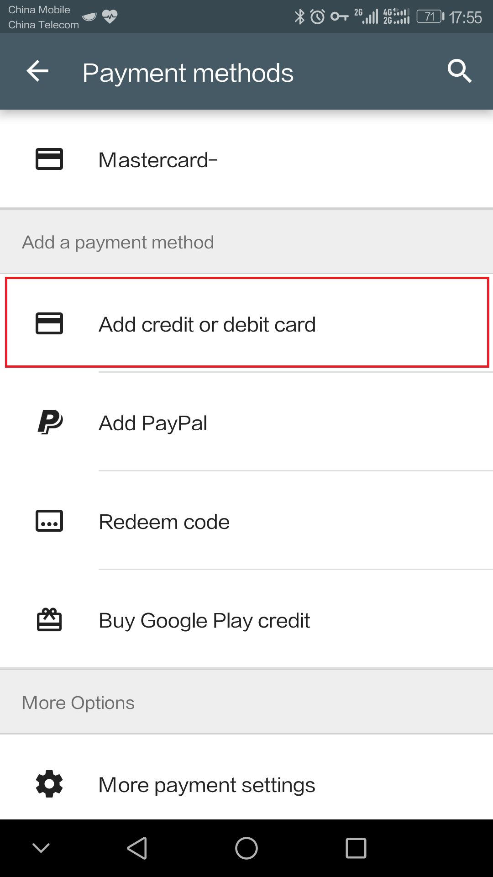Screen dimensions: 493x877
Task: Select Buy Google Play credit
Action: 246,620
